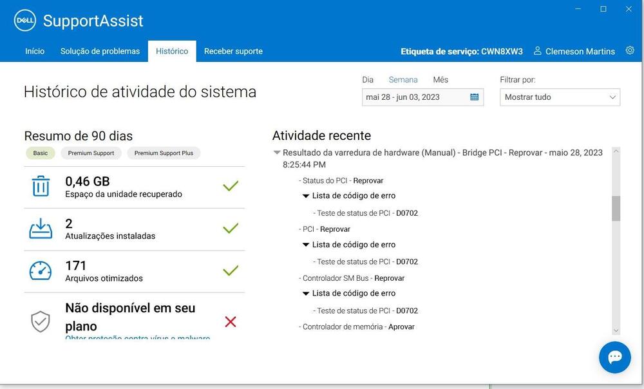Click the Status do PCI - Reprovar row
644x389 pixels.
pyautogui.click(x=341, y=181)
